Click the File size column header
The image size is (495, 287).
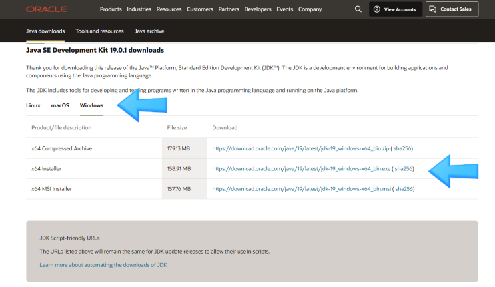pos(177,127)
